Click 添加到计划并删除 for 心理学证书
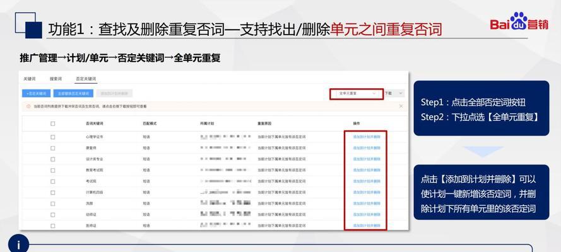Viewport: 561px width, 252px height. (367, 137)
